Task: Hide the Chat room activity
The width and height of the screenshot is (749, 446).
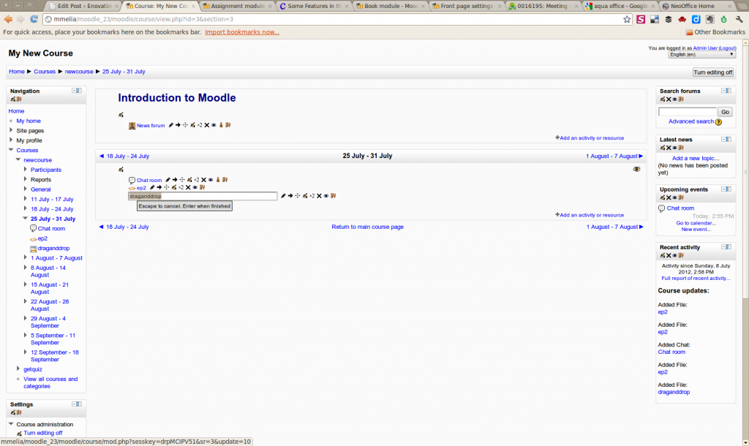Action: coord(211,180)
